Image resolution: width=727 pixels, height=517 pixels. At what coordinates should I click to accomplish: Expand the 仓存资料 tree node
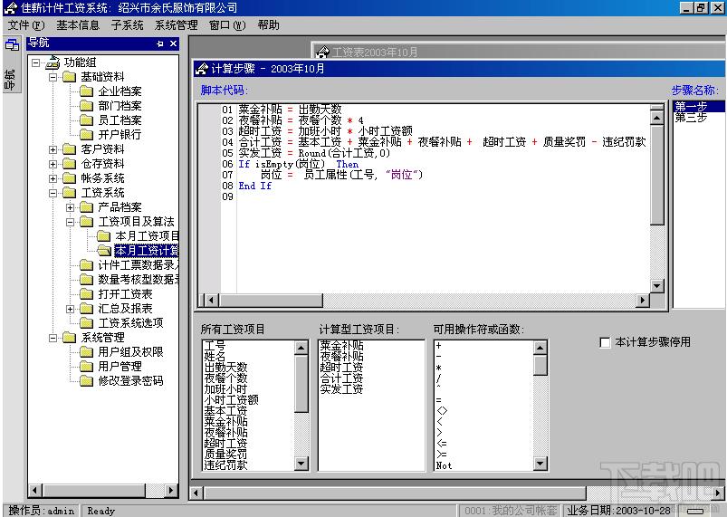(53, 164)
